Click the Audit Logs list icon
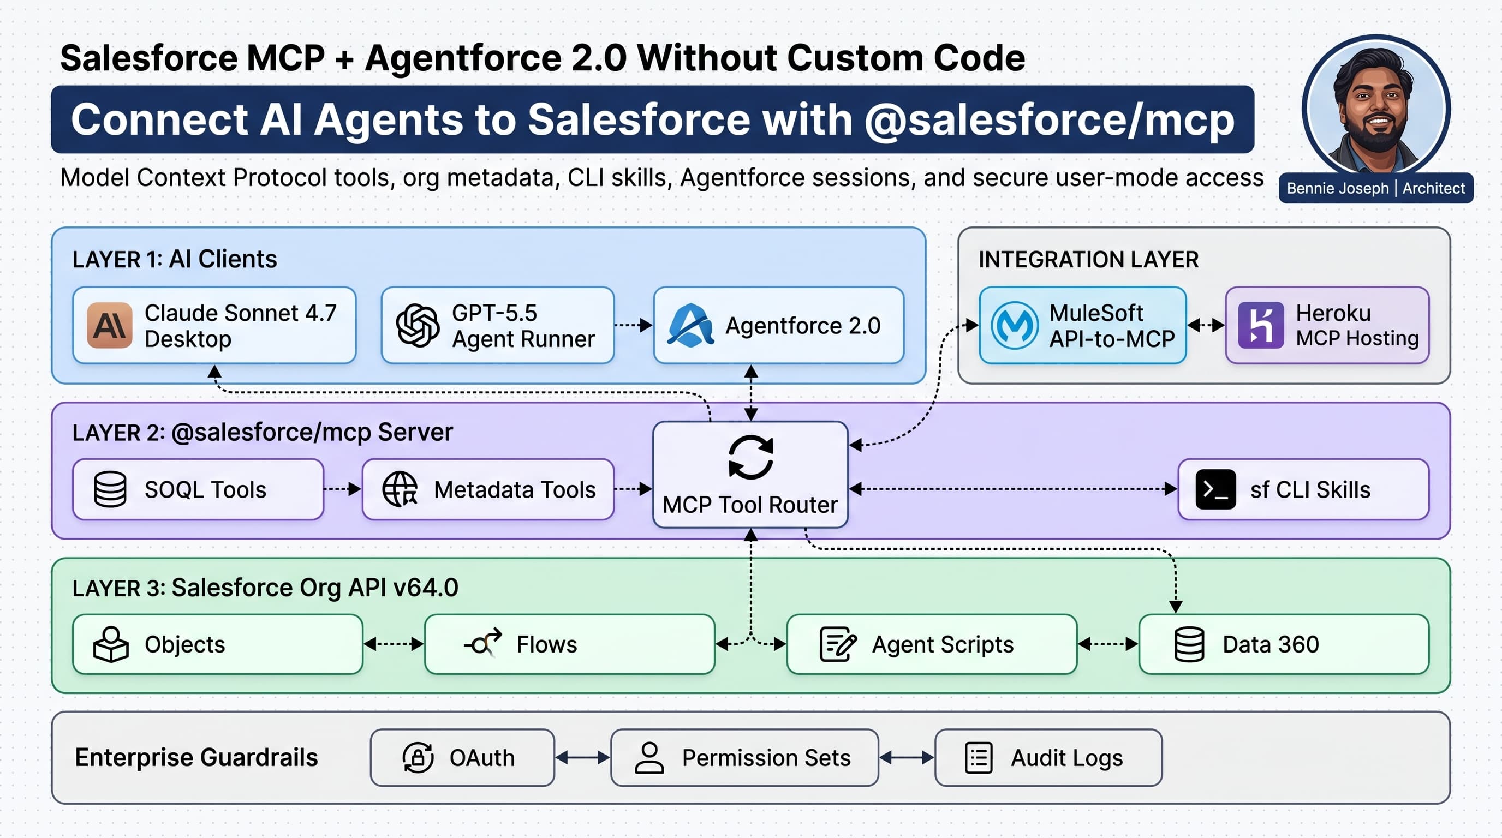 pyautogui.click(x=979, y=758)
